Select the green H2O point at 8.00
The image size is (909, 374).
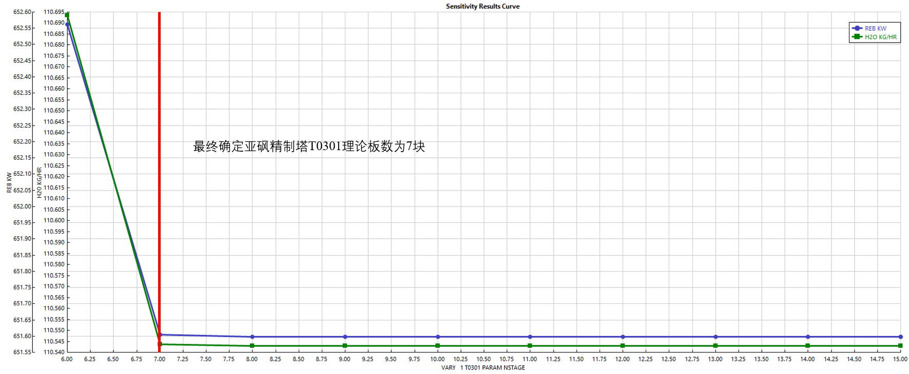252,346
